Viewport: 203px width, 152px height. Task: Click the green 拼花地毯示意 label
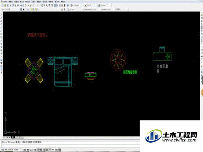(130, 72)
